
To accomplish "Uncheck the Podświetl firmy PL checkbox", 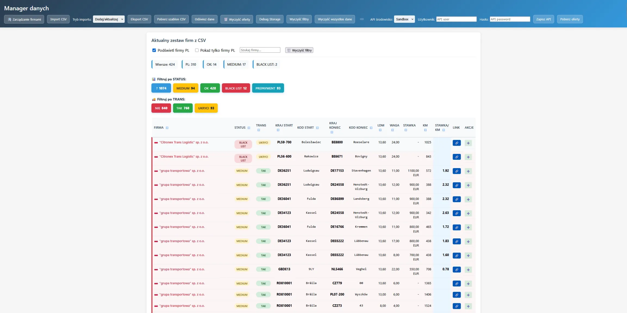I will [x=154, y=50].
